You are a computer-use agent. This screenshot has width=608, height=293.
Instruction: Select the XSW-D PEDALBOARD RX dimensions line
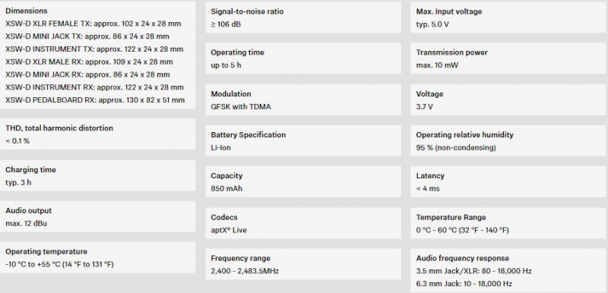point(95,100)
